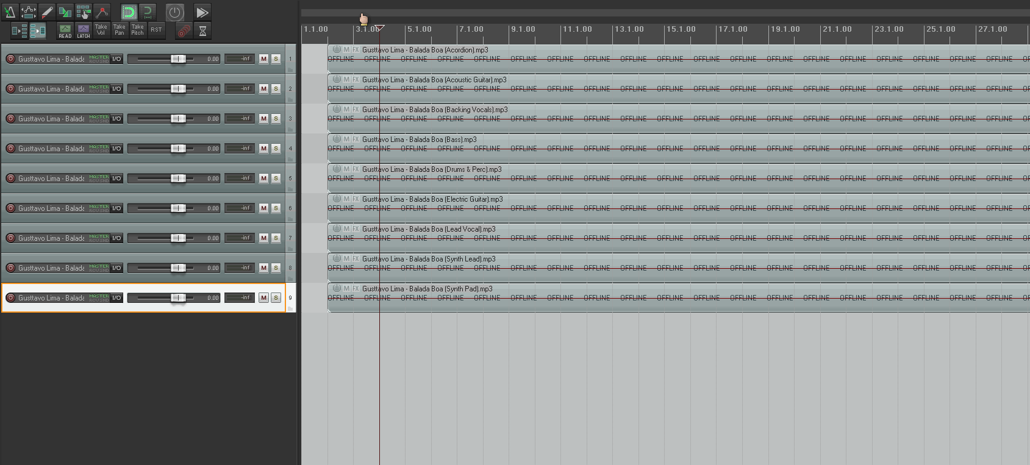The width and height of the screenshot is (1030, 465).
Task: Set automation mode with the LATCH icon
Action: pos(84,30)
